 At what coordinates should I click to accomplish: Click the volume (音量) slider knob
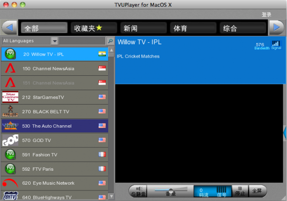click(171, 190)
